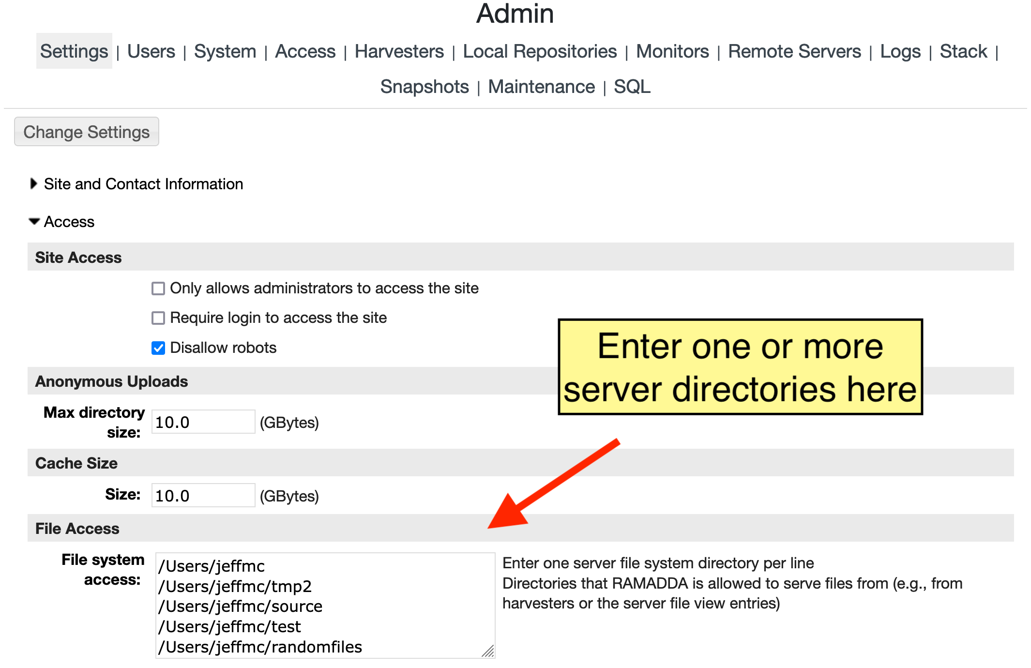Go to Maintenance admin page
Viewport: 1031px width, 668px height.
541,87
